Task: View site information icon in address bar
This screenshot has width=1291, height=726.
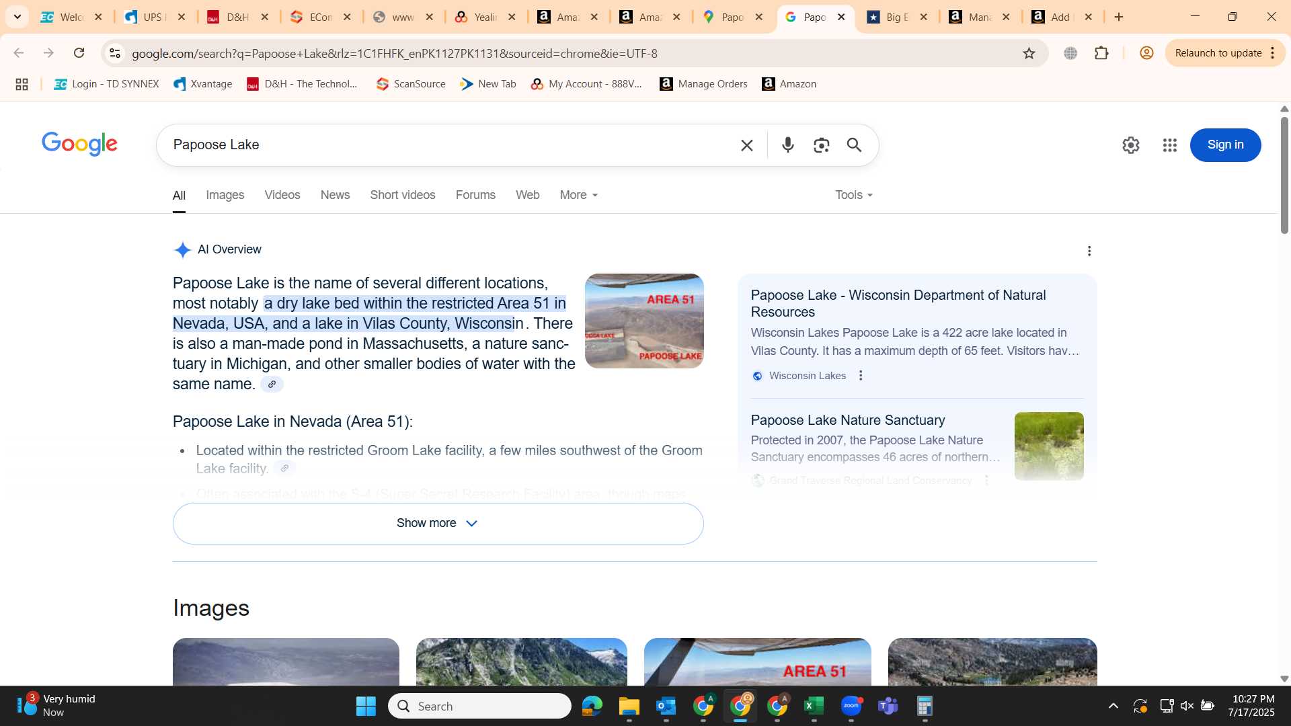Action: 115,53
